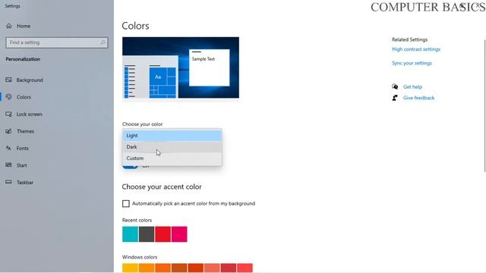Image resolution: width=486 pixels, height=273 pixels.
Task: Click the Give feedback link
Action: pyautogui.click(x=418, y=98)
